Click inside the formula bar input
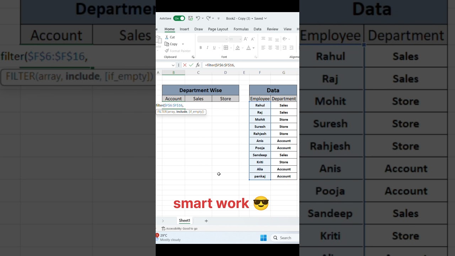The height and width of the screenshot is (256, 455). [251, 65]
